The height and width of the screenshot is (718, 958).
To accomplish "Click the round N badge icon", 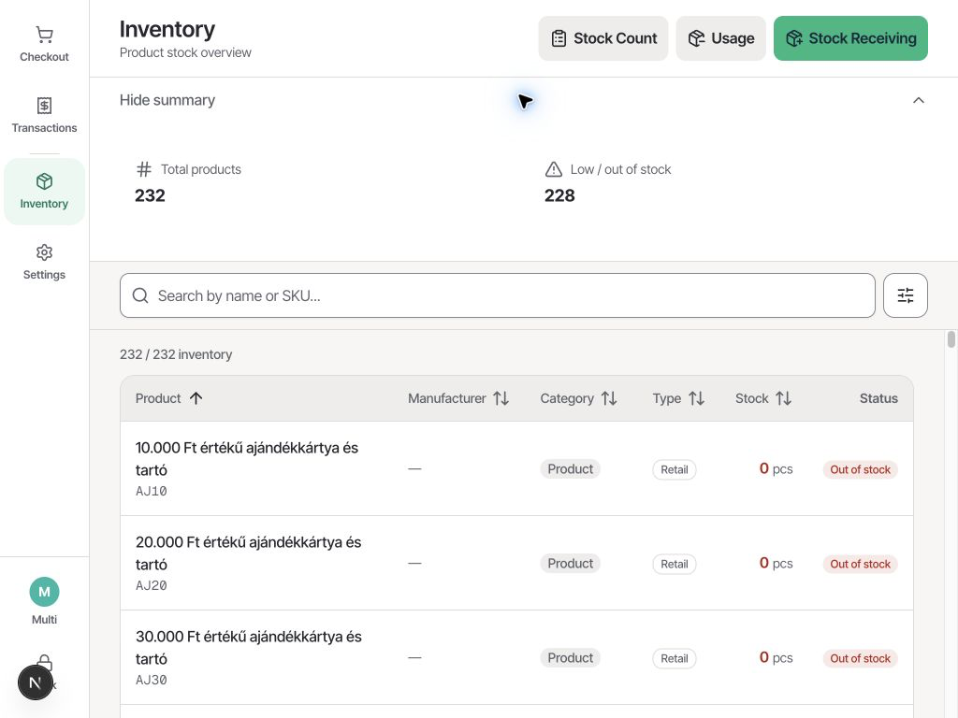I will point(35,682).
